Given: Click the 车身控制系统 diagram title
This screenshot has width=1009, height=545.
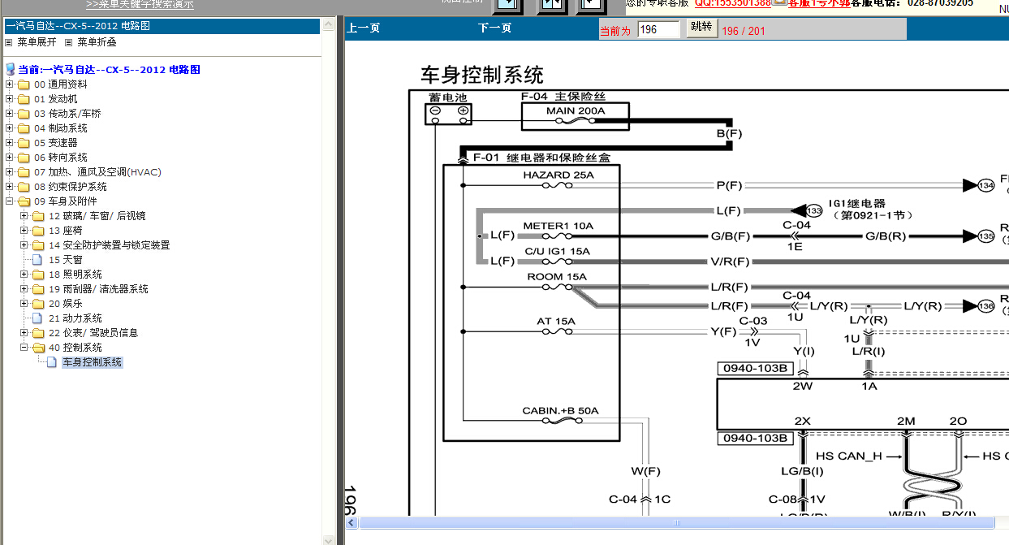Looking at the screenshot, I should point(482,76).
